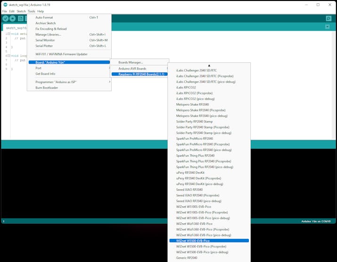
Task: Open the Sketch menu
Action: coord(21,11)
